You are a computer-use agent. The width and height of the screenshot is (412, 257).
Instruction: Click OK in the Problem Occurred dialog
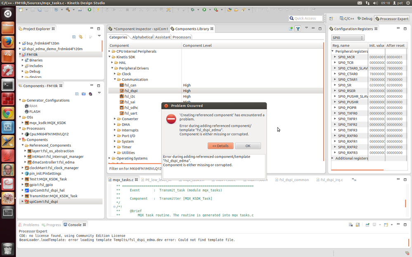pyautogui.click(x=248, y=146)
